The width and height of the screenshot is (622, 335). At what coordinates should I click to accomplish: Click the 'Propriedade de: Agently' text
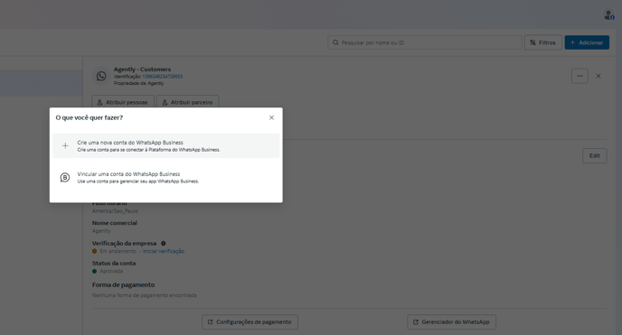pyautogui.click(x=138, y=83)
